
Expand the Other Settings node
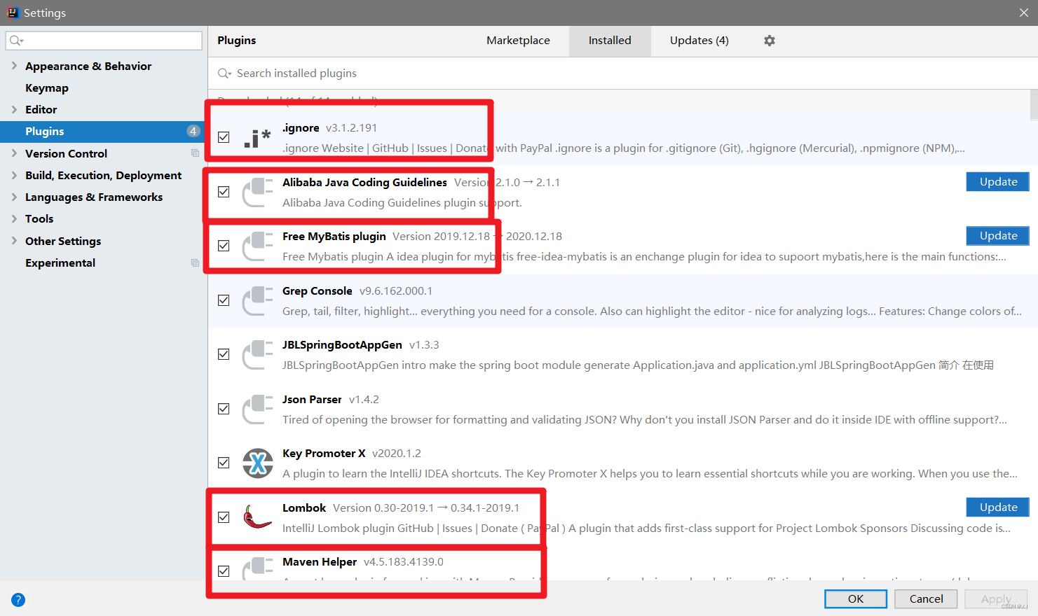coord(14,241)
